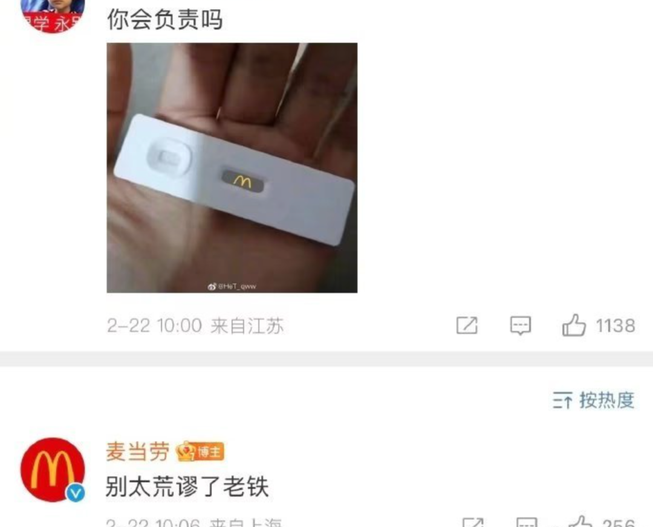Tap the 麦当劳 username
This screenshot has width=653, height=527.
point(138,452)
